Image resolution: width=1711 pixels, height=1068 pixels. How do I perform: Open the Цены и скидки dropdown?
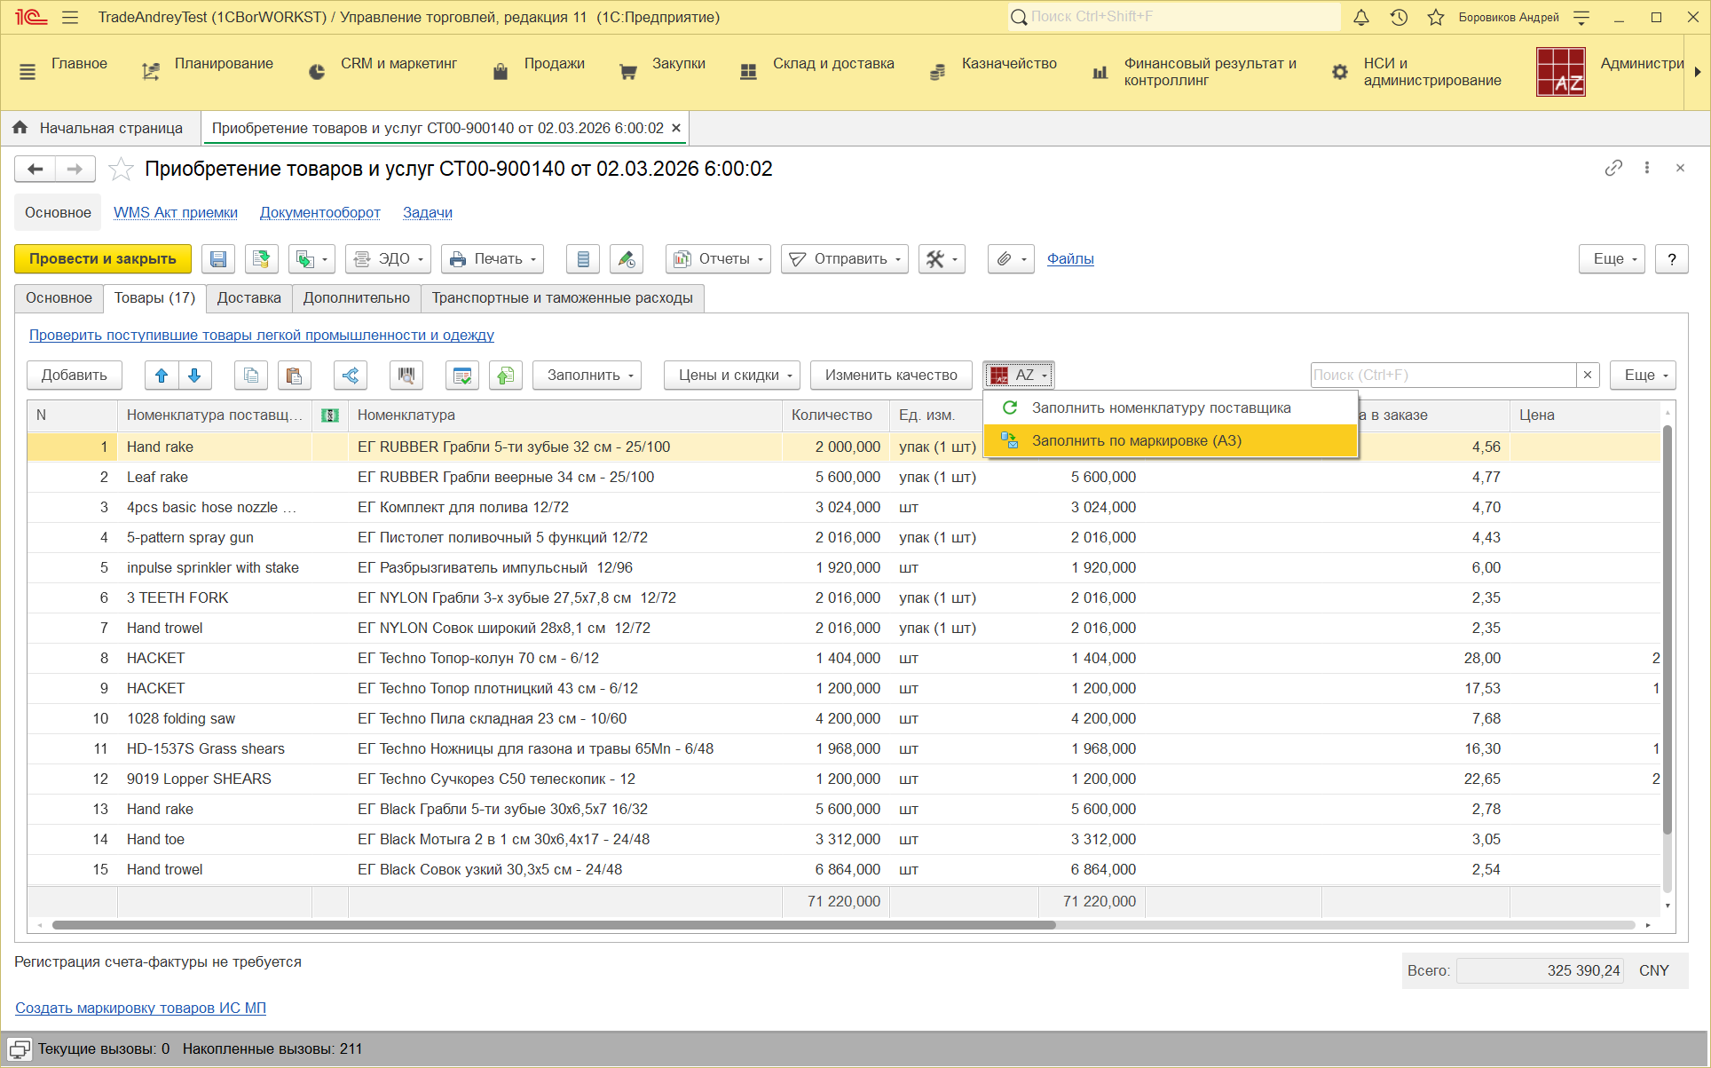(x=732, y=376)
